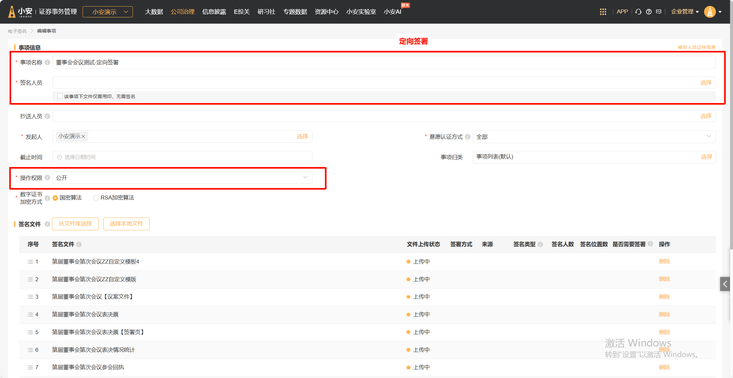Select the RSA加密算法 radio option
The image size is (733, 378).
click(96, 198)
